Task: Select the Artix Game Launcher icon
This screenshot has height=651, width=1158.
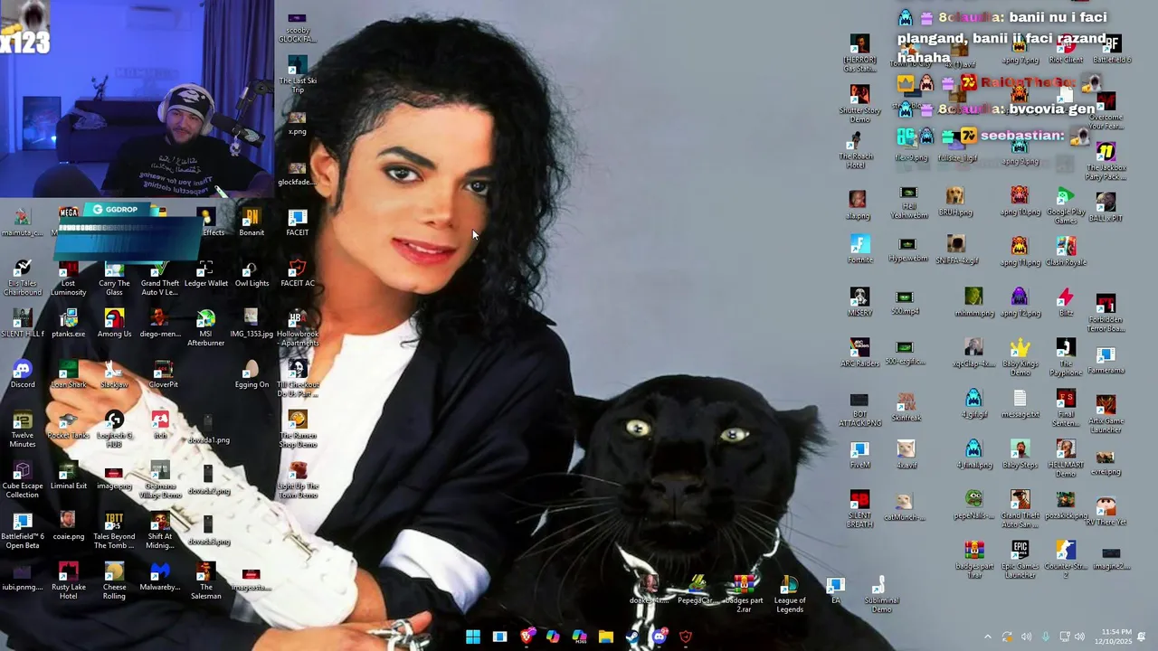Action: (1106, 413)
